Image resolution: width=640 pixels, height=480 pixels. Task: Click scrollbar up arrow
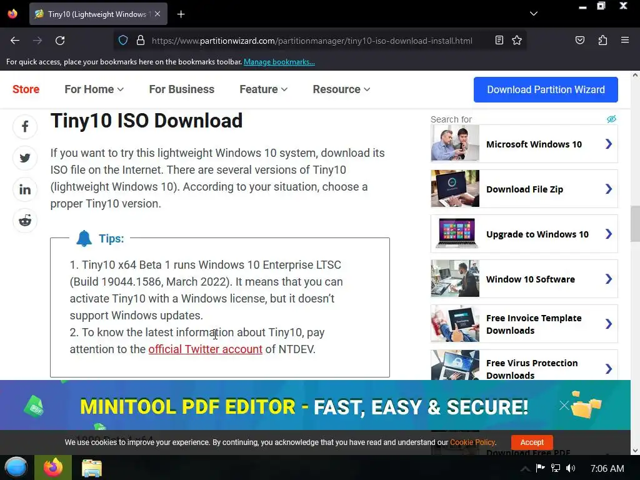(x=635, y=75)
